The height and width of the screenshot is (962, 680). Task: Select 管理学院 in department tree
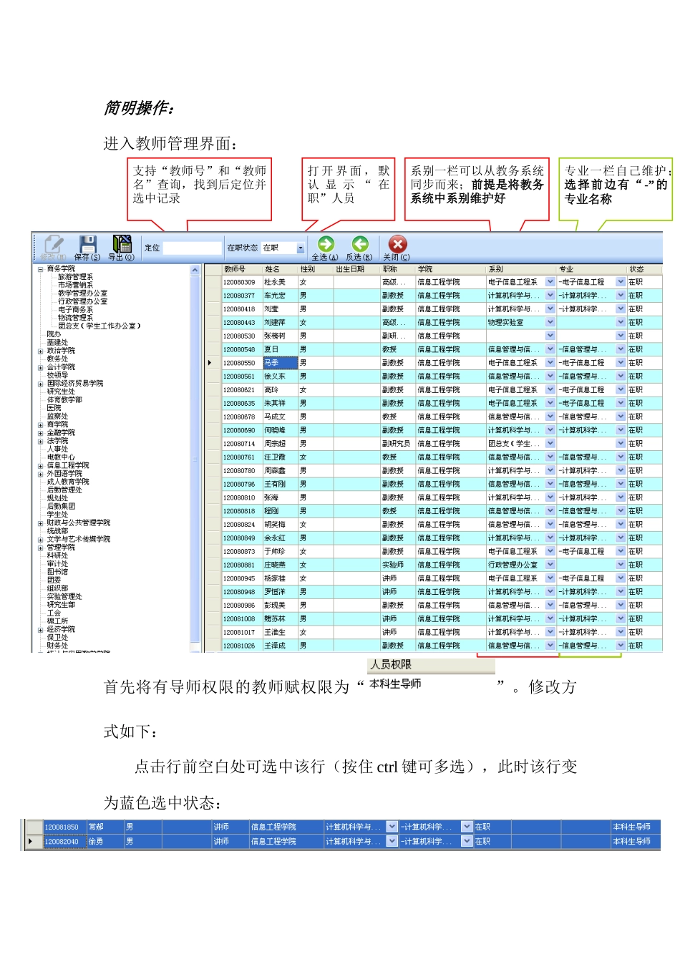point(61,547)
